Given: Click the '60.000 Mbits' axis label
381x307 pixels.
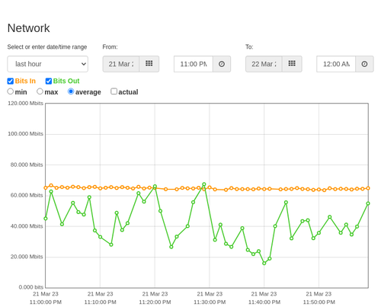Looking at the screenshot, I should click(x=27, y=195).
